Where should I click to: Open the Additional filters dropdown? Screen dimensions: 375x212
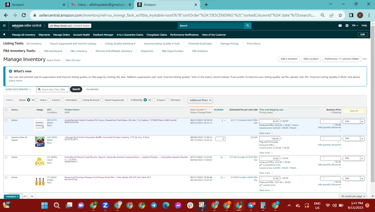click(200, 100)
